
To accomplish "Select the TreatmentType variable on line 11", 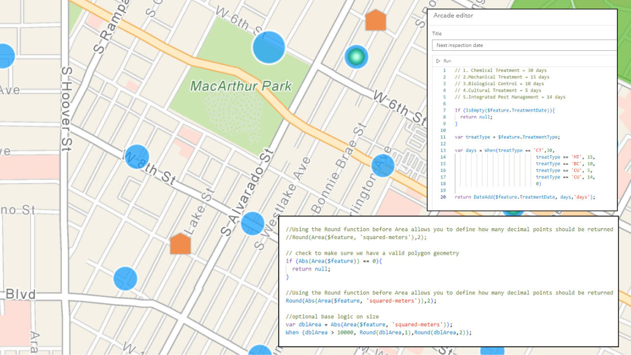I will (540, 137).
